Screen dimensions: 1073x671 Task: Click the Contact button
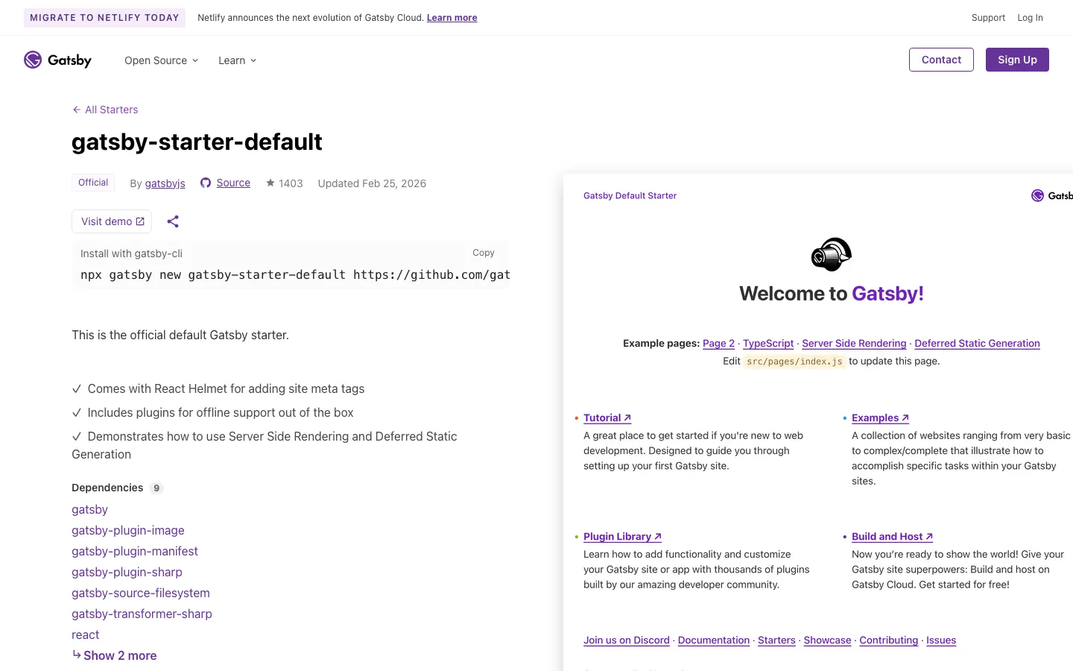pyautogui.click(x=941, y=60)
